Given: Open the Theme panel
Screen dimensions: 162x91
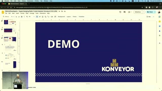Looking at the screenshot, I should click(74, 17).
